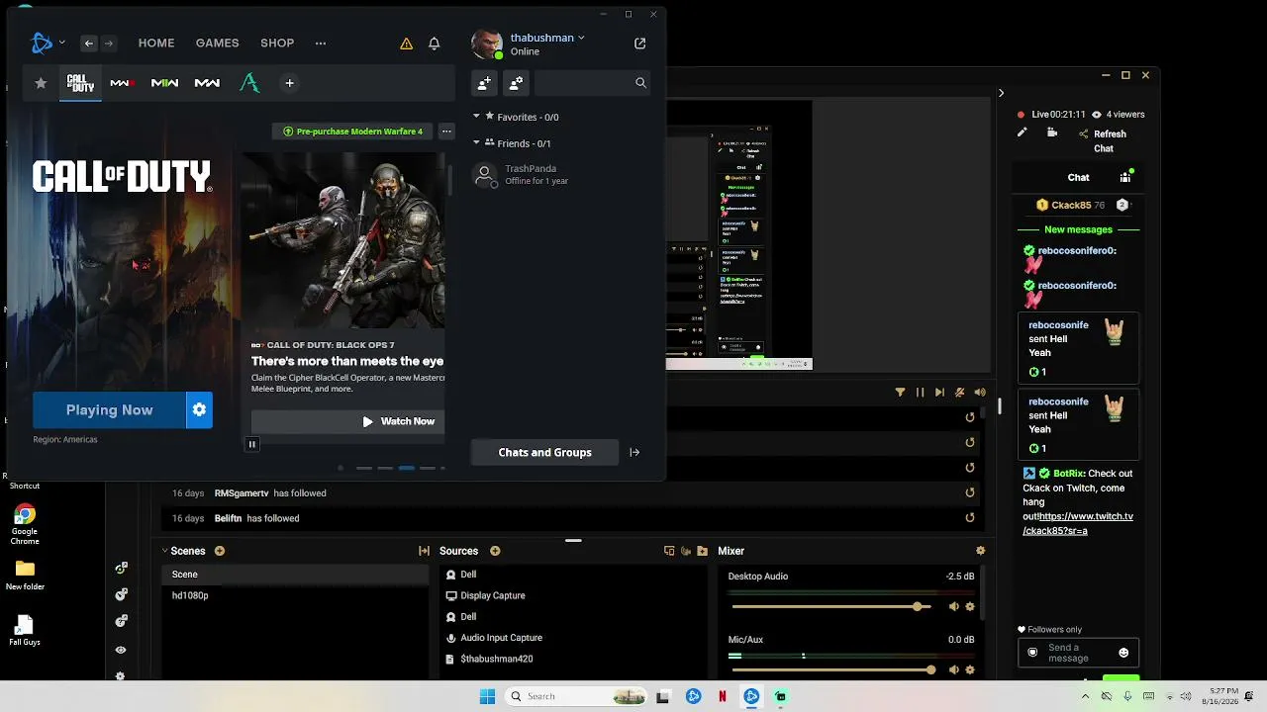Open Desktop Audio settings gear
This screenshot has width=1267, height=712.
click(970, 606)
